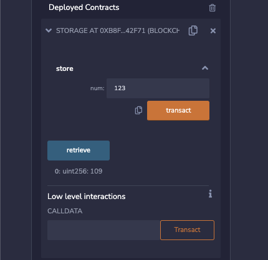The height and width of the screenshot is (260, 268).
Task: Remove the Storage contract instance
Action: click(213, 31)
